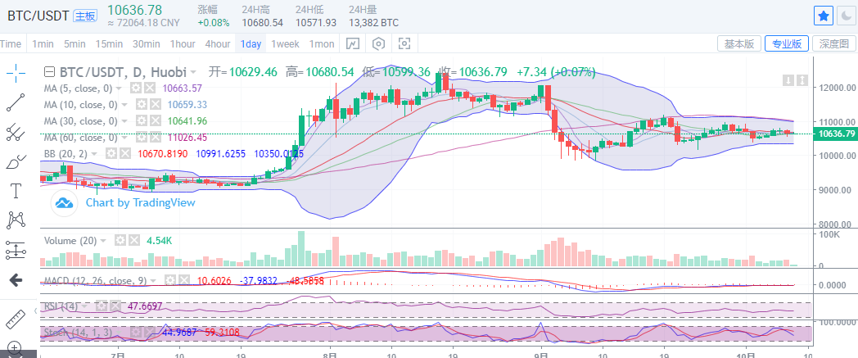Switch to Time interval view
This screenshot has width=858, height=358.
(x=11, y=44)
